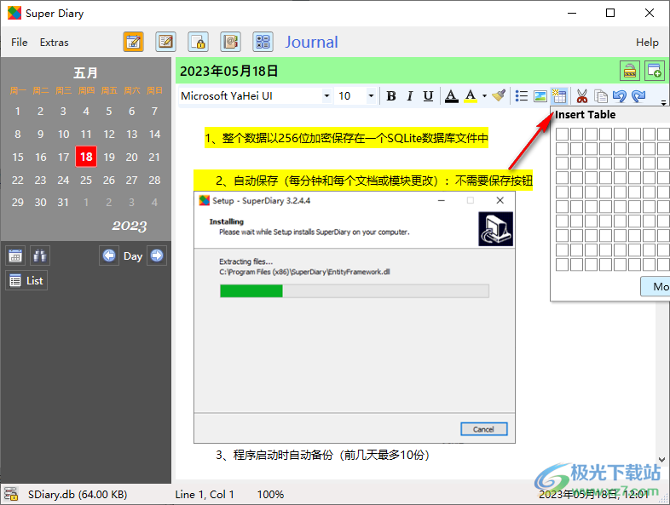The width and height of the screenshot is (670, 505).
Task: Click the 2023 year label
Action: pyautogui.click(x=130, y=226)
